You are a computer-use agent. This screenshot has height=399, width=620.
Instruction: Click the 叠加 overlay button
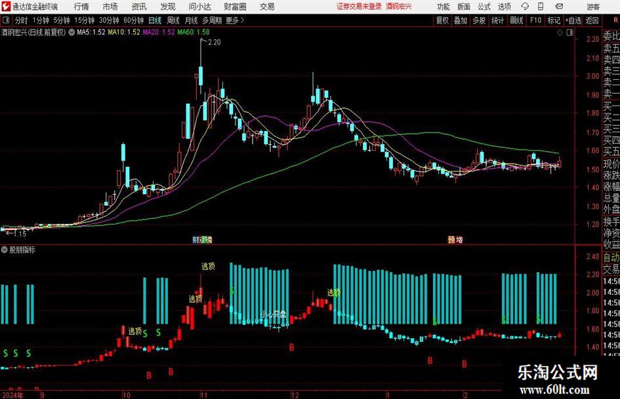coord(461,20)
